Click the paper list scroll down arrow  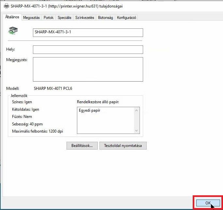[136, 131]
